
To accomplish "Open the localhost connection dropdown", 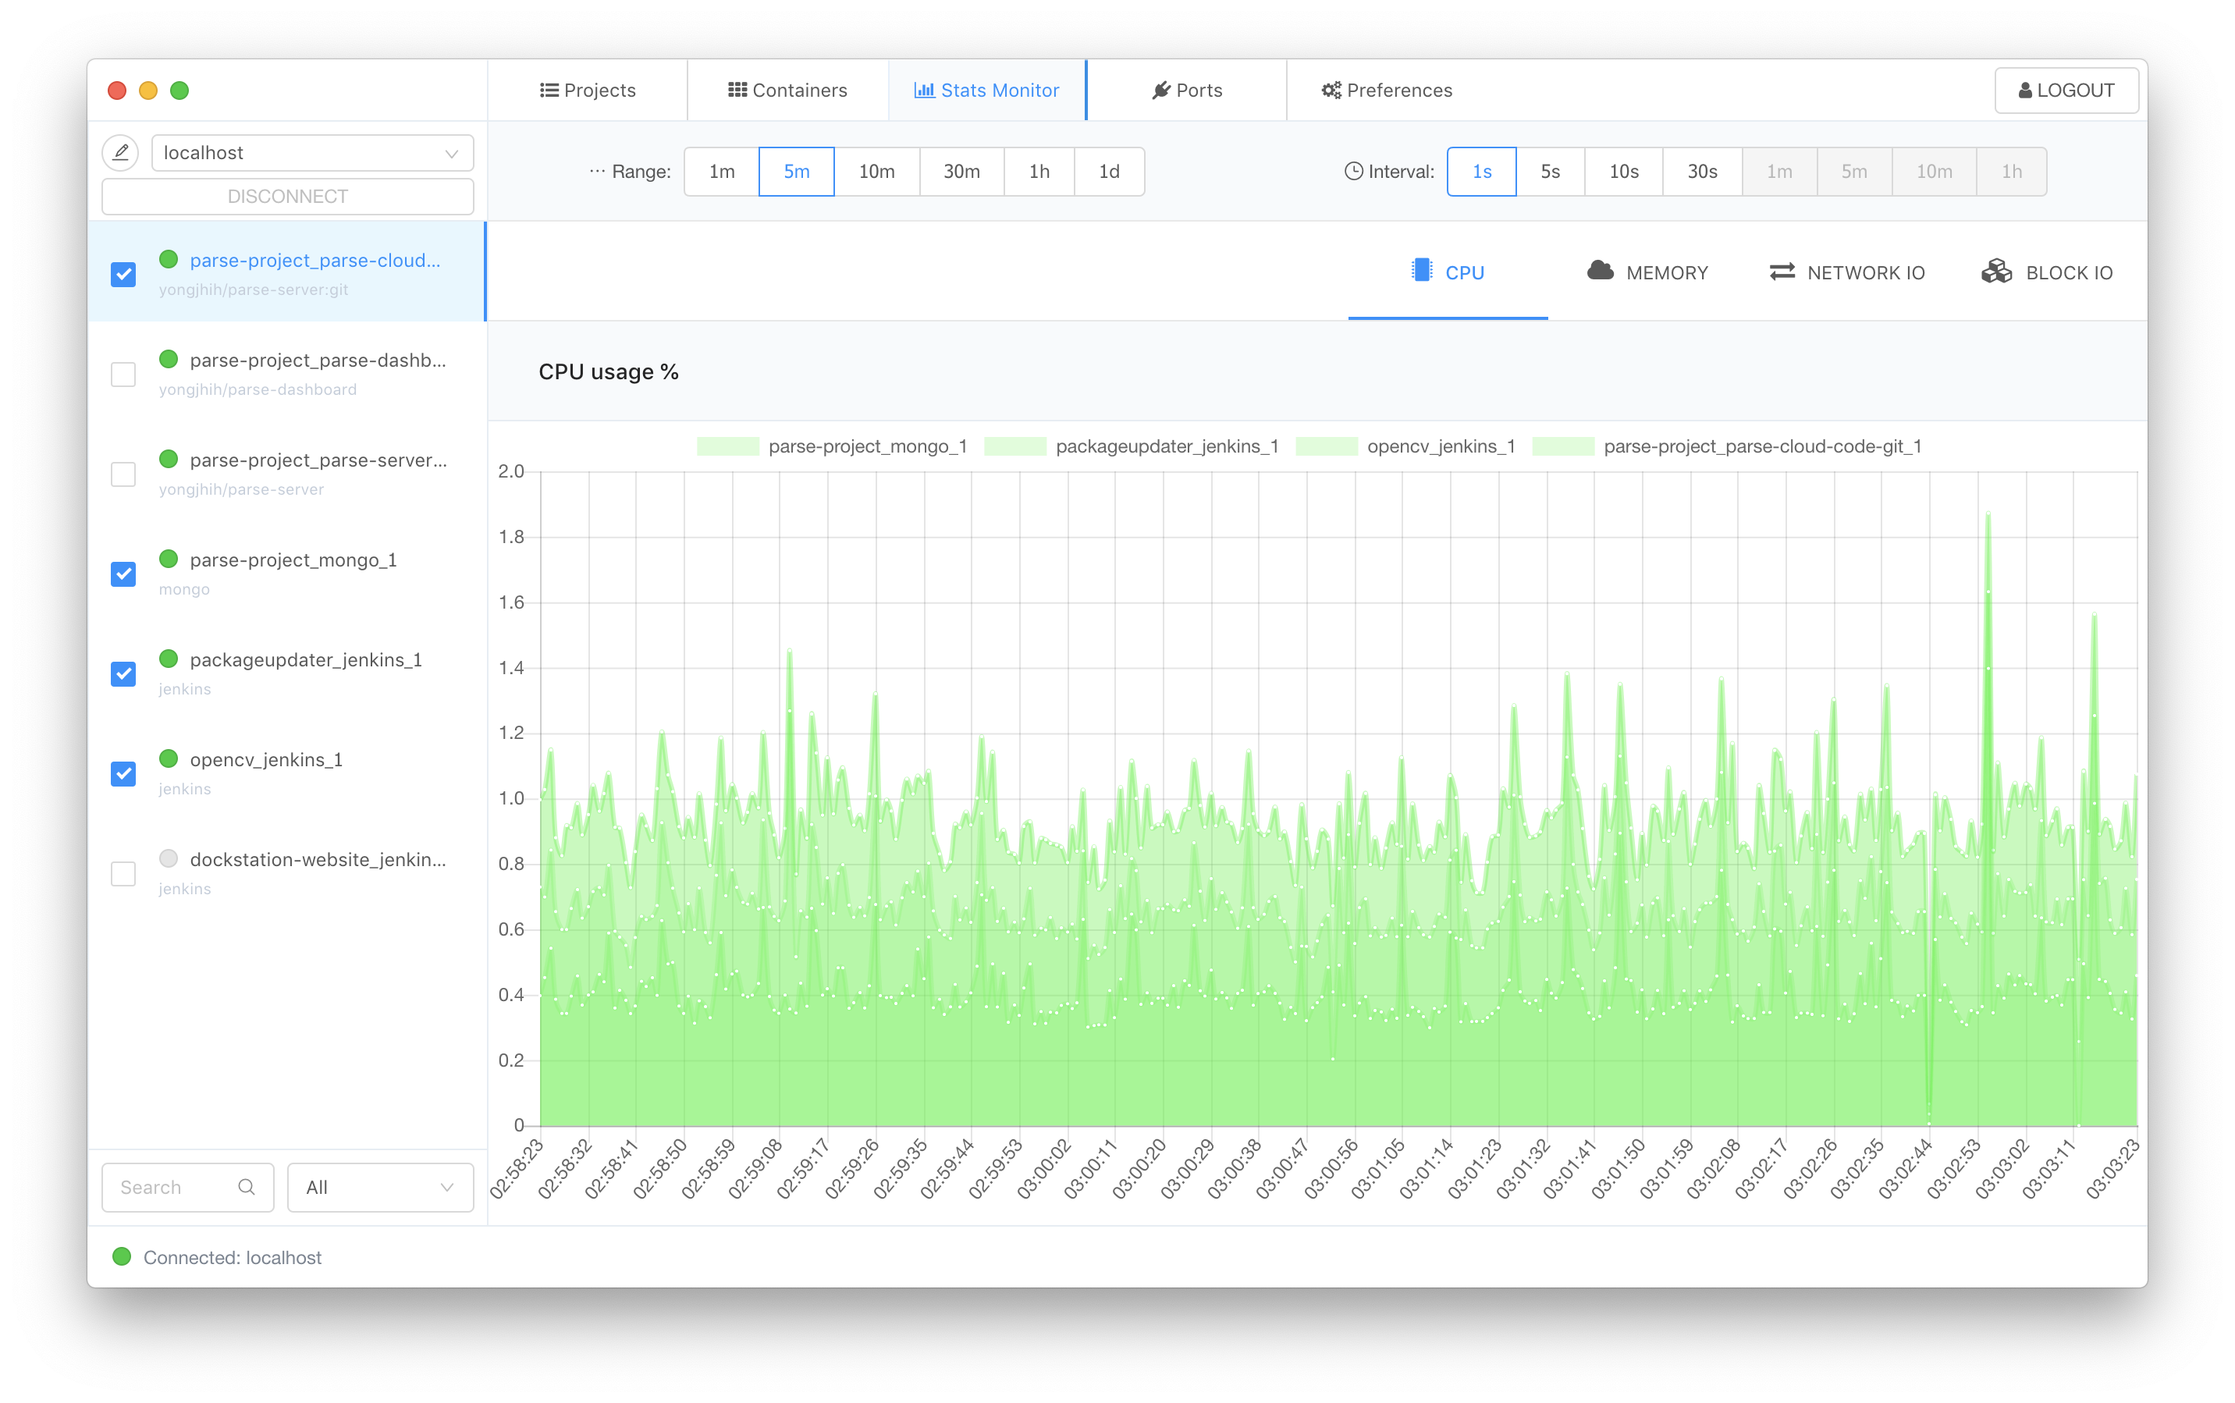I will 311,153.
